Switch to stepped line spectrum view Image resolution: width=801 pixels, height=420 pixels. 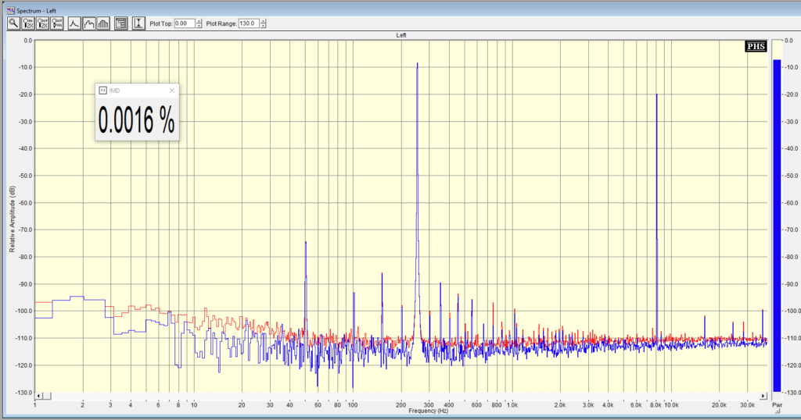coord(89,23)
